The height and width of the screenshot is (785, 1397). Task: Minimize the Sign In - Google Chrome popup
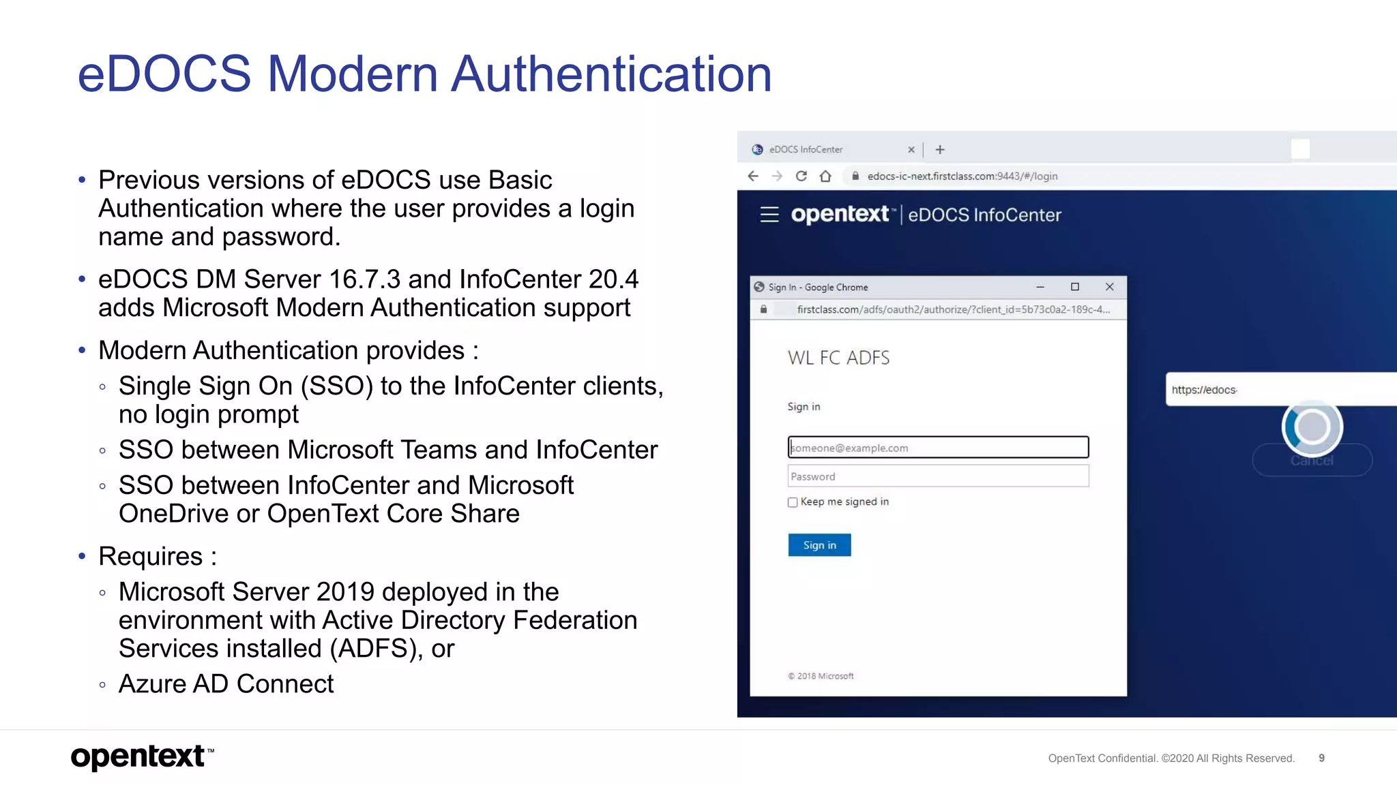point(1040,287)
